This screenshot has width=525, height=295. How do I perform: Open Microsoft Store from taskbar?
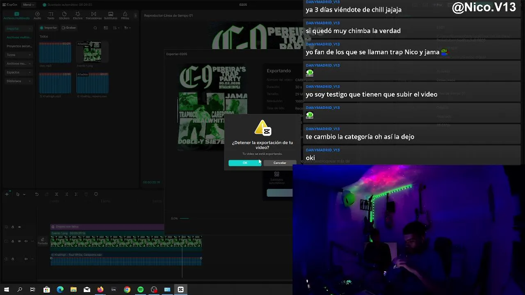tap(47, 290)
